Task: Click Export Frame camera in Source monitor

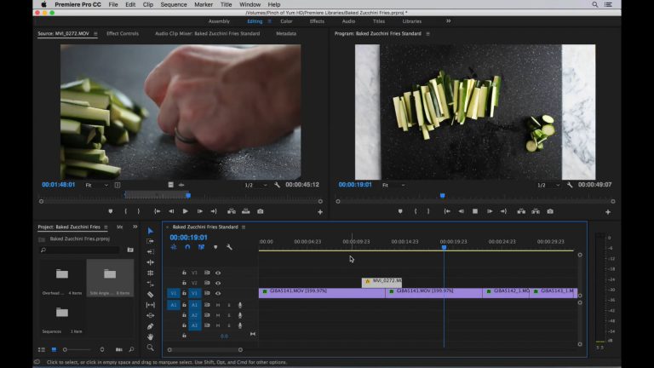Action: click(x=261, y=211)
